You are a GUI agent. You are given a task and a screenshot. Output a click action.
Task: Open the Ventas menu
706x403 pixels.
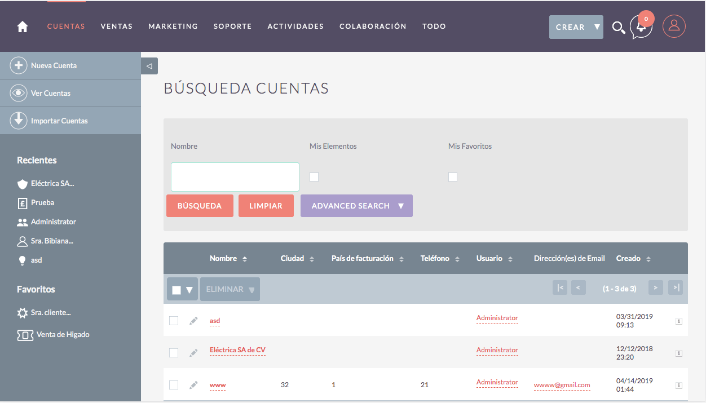coord(117,26)
